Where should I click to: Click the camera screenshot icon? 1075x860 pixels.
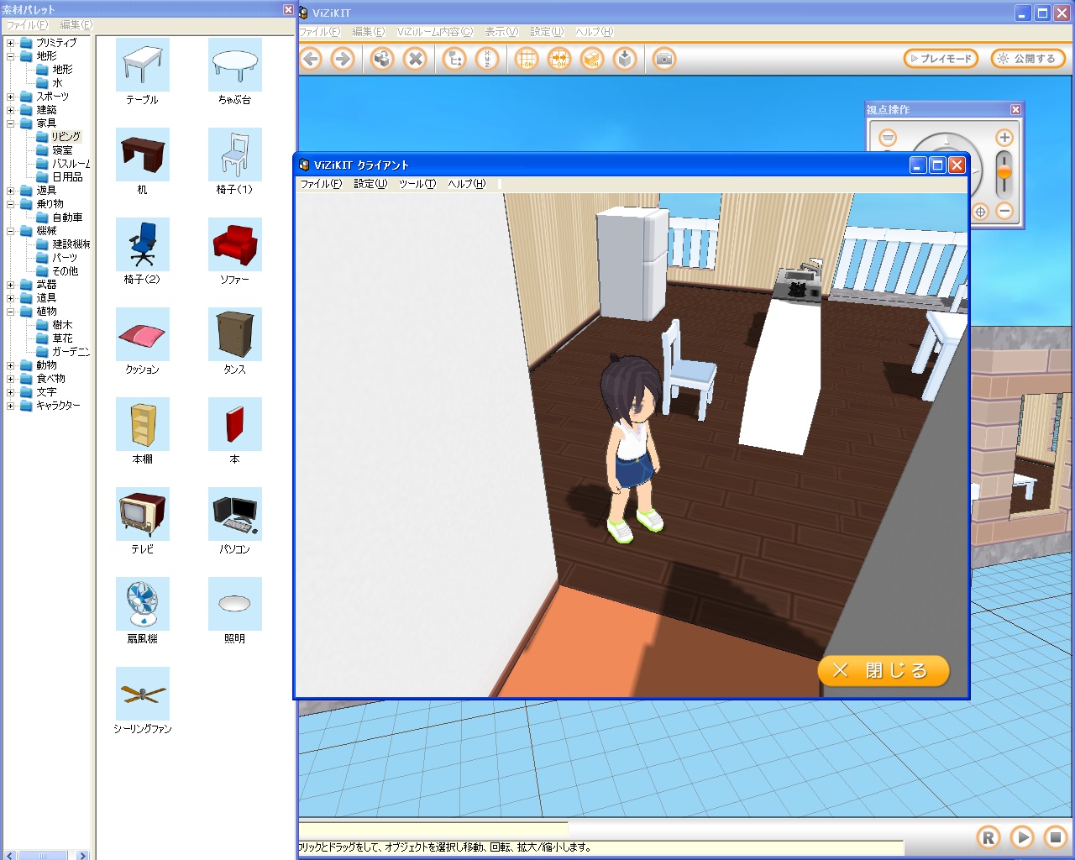(x=663, y=59)
